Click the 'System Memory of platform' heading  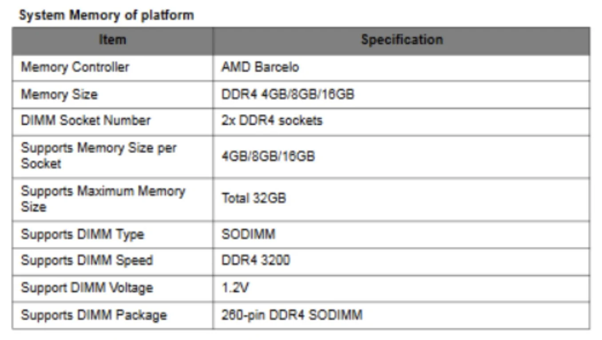107,15
